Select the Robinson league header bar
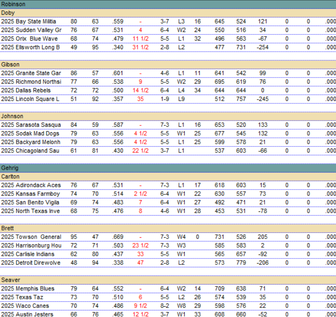 pyautogui.click(x=168, y=4)
